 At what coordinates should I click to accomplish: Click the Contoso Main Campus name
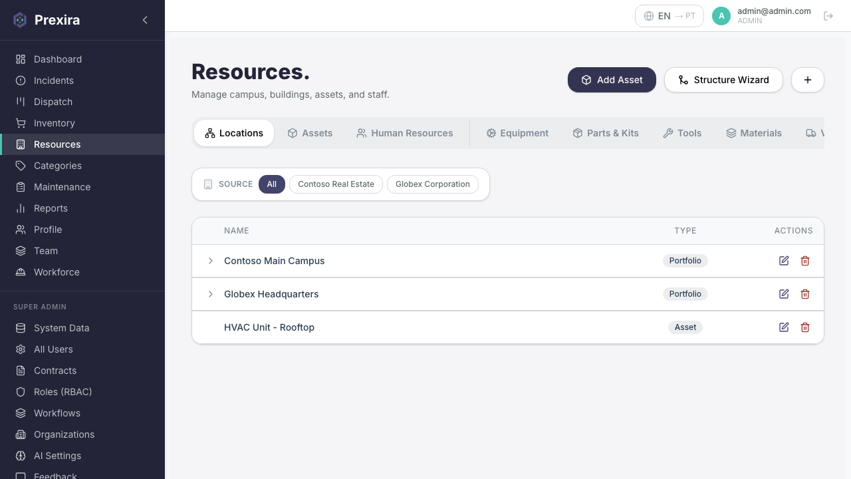pyautogui.click(x=275, y=261)
